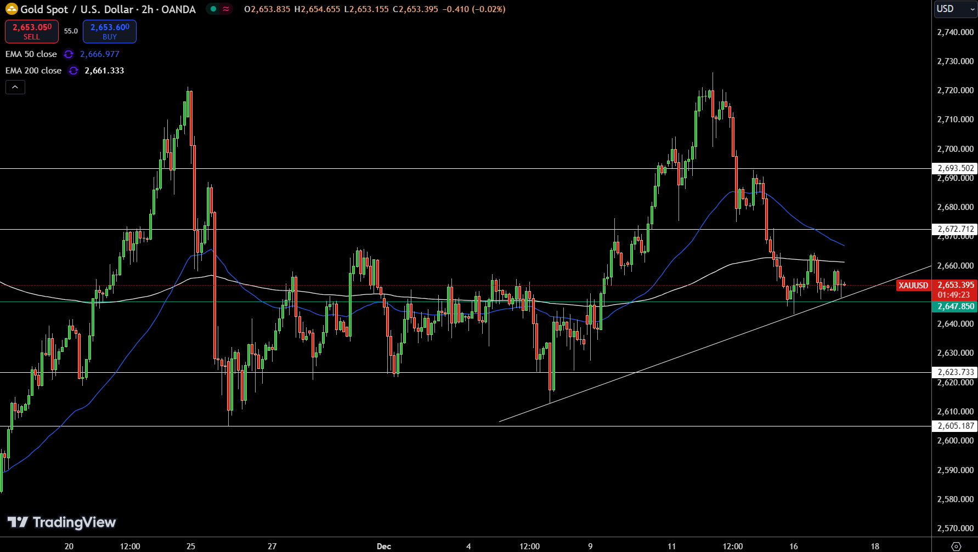Screen dimensions: 978x552
Task: Click the open price O2,653.835
Action: [x=267, y=9]
